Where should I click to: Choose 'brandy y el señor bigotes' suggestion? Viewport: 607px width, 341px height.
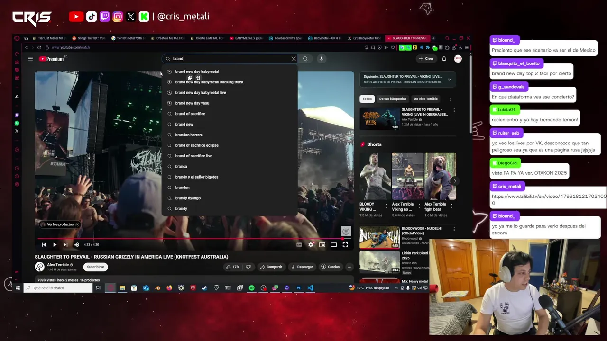coord(230,177)
